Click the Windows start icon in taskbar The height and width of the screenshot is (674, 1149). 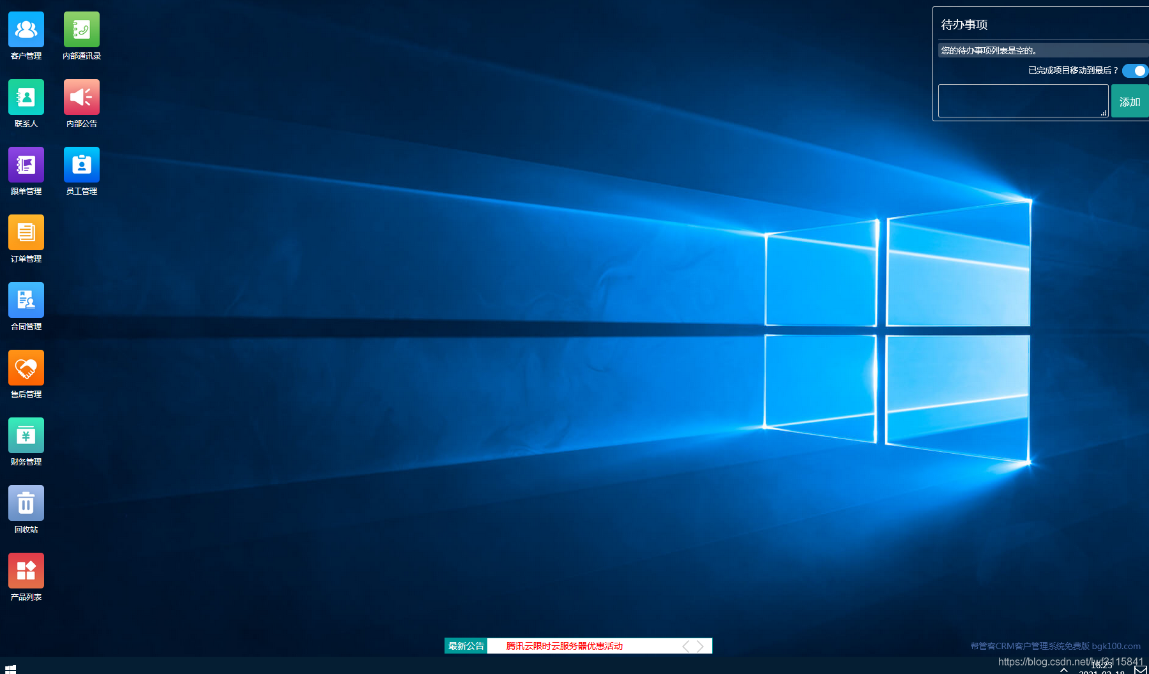tap(10, 669)
